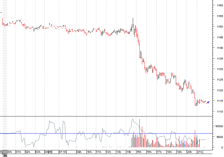Image resolution: width=224 pixels, height=157 pixels.
Task: Select the 00h time axis label
Action: pyautogui.click(x=9, y=152)
